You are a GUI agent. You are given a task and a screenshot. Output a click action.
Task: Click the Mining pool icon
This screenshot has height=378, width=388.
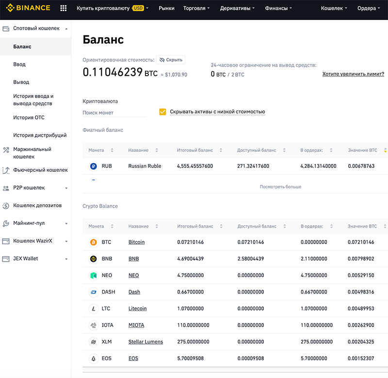click(6, 224)
